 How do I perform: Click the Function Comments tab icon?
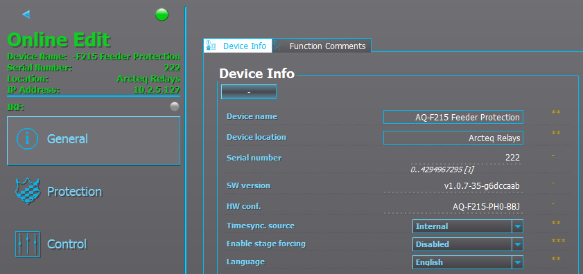pos(278,46)
